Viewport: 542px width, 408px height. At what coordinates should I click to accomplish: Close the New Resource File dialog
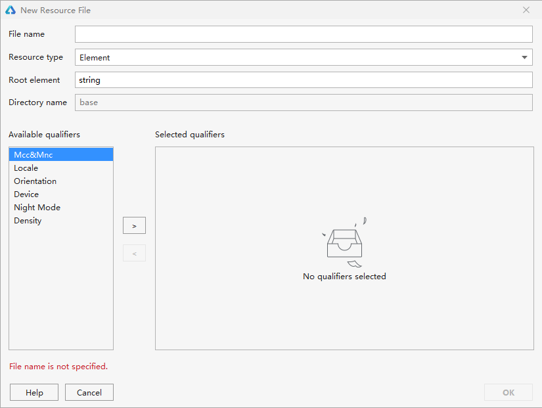click(526, 11)
